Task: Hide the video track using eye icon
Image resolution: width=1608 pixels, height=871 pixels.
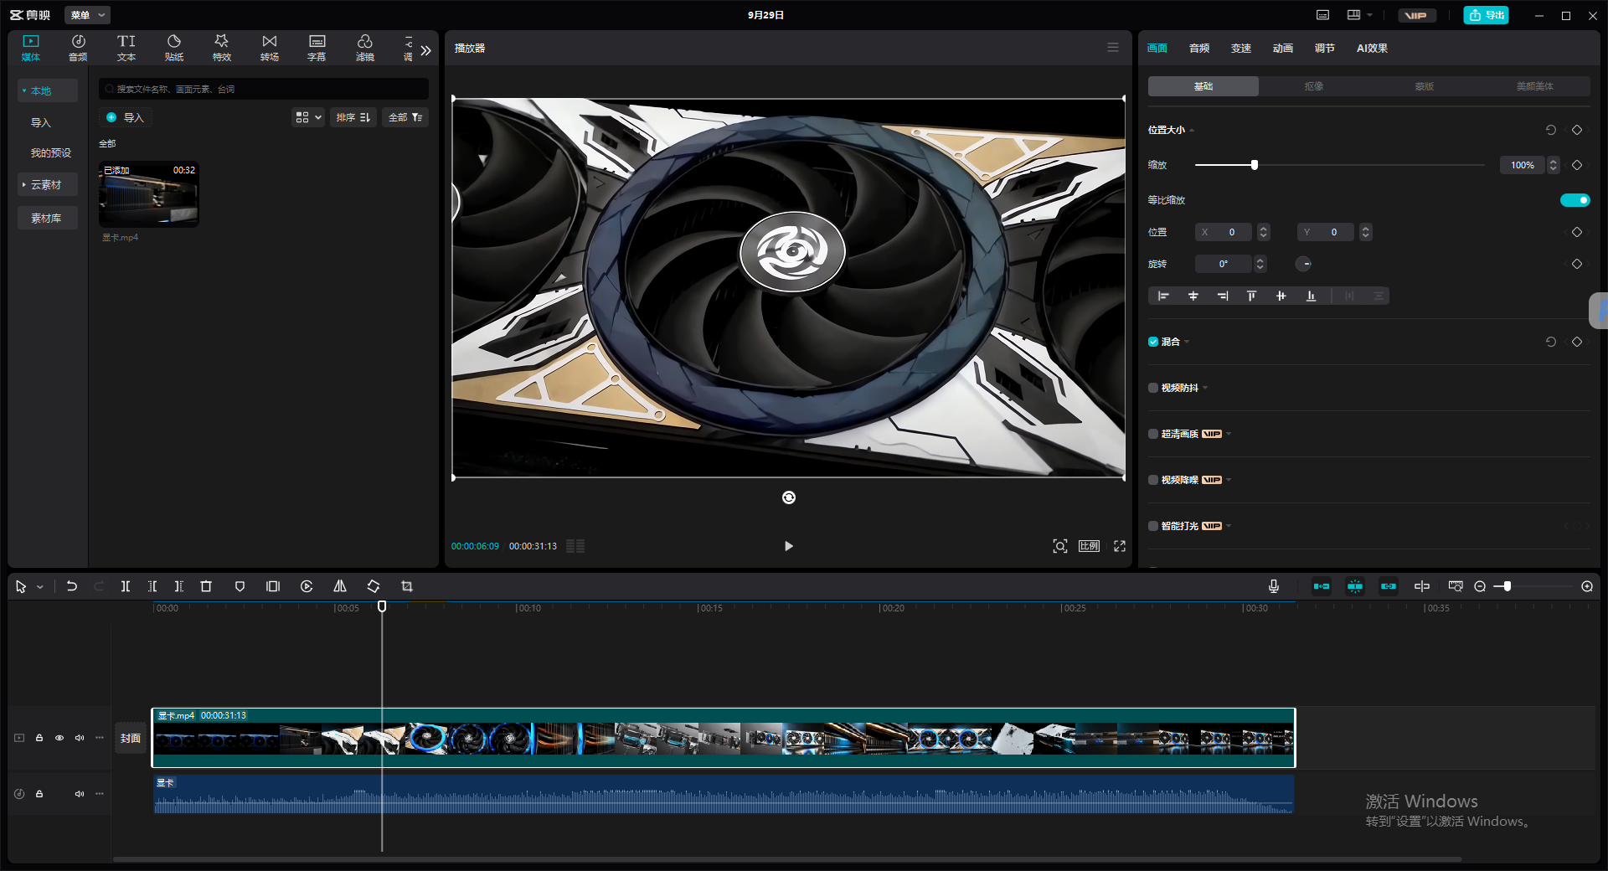Action: (59, 738)
